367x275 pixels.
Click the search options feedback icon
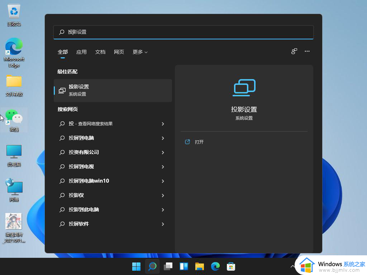tap(294, 51)
